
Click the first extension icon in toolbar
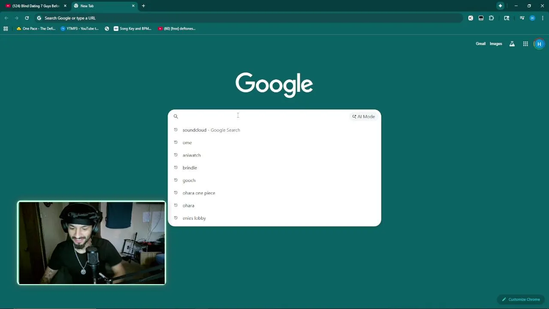tap(471, 18)
